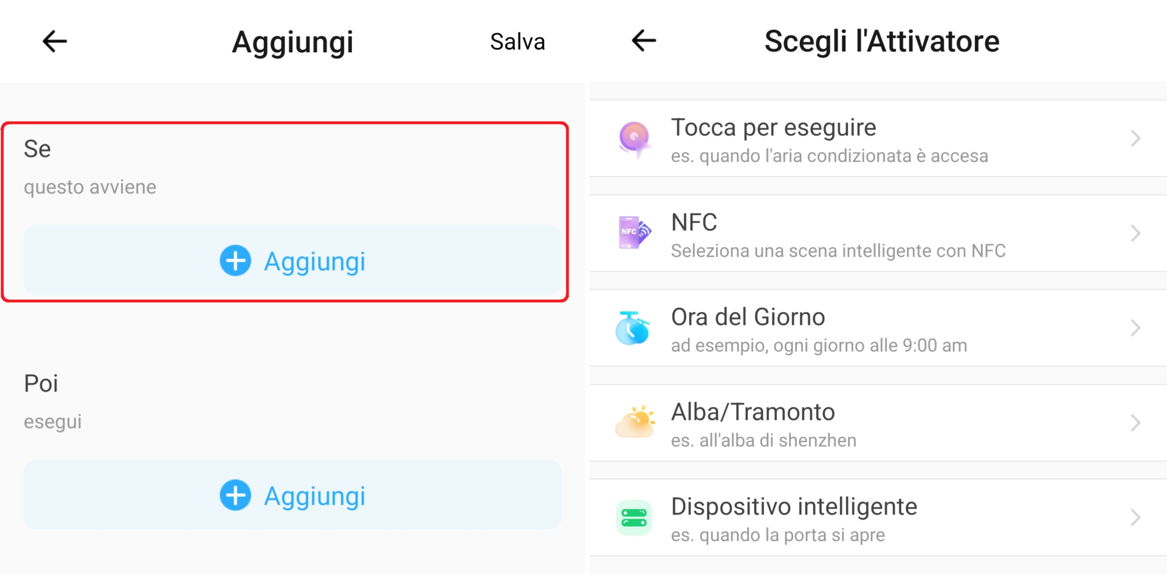Click the plus icon under Poi
Viewport: 1167px width, 574px height.
pos(235,495)
